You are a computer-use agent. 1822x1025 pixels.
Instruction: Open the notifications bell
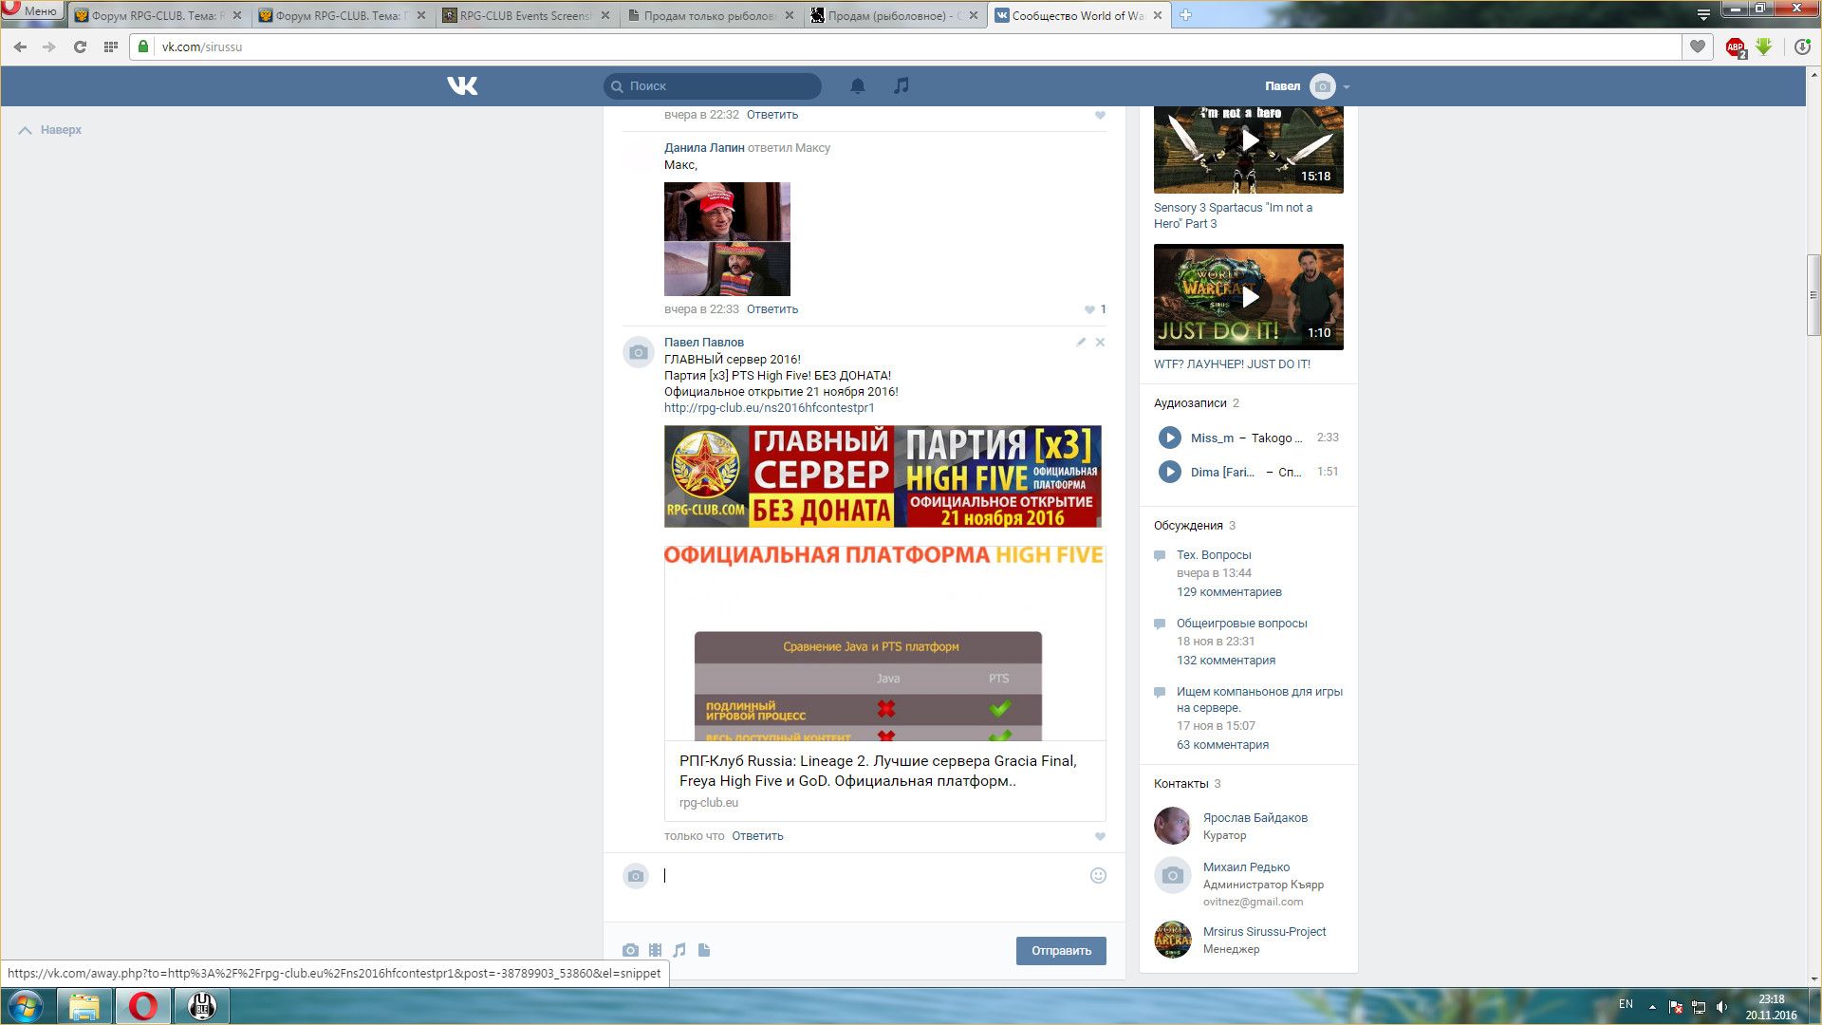point(857,86)
